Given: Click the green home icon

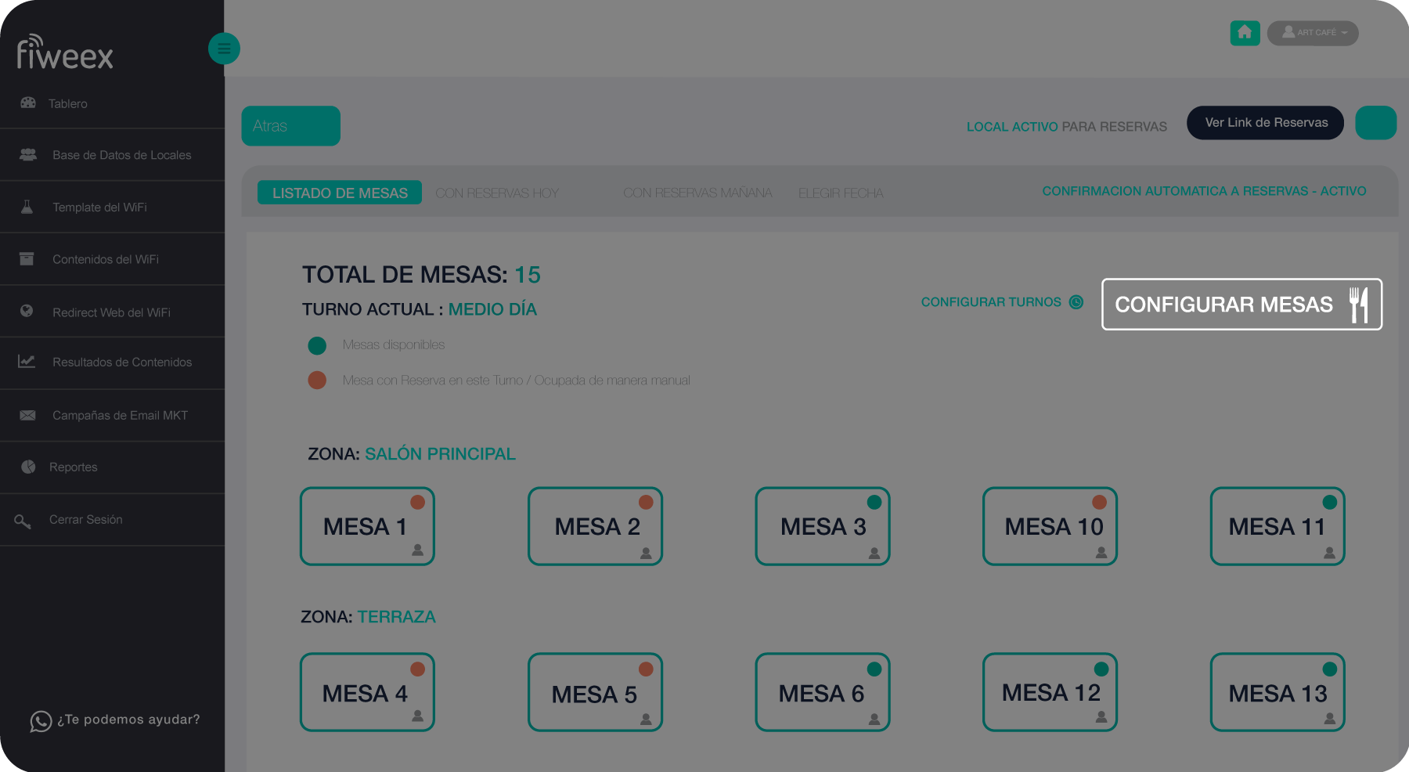Looking at the screenshot, I should (x=1245, y=33).
